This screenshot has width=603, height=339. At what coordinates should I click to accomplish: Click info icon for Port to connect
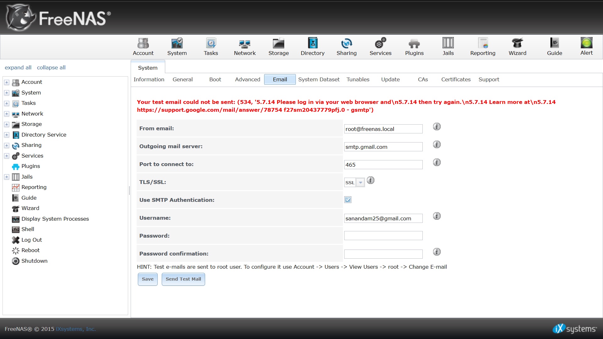coord(437,162)
